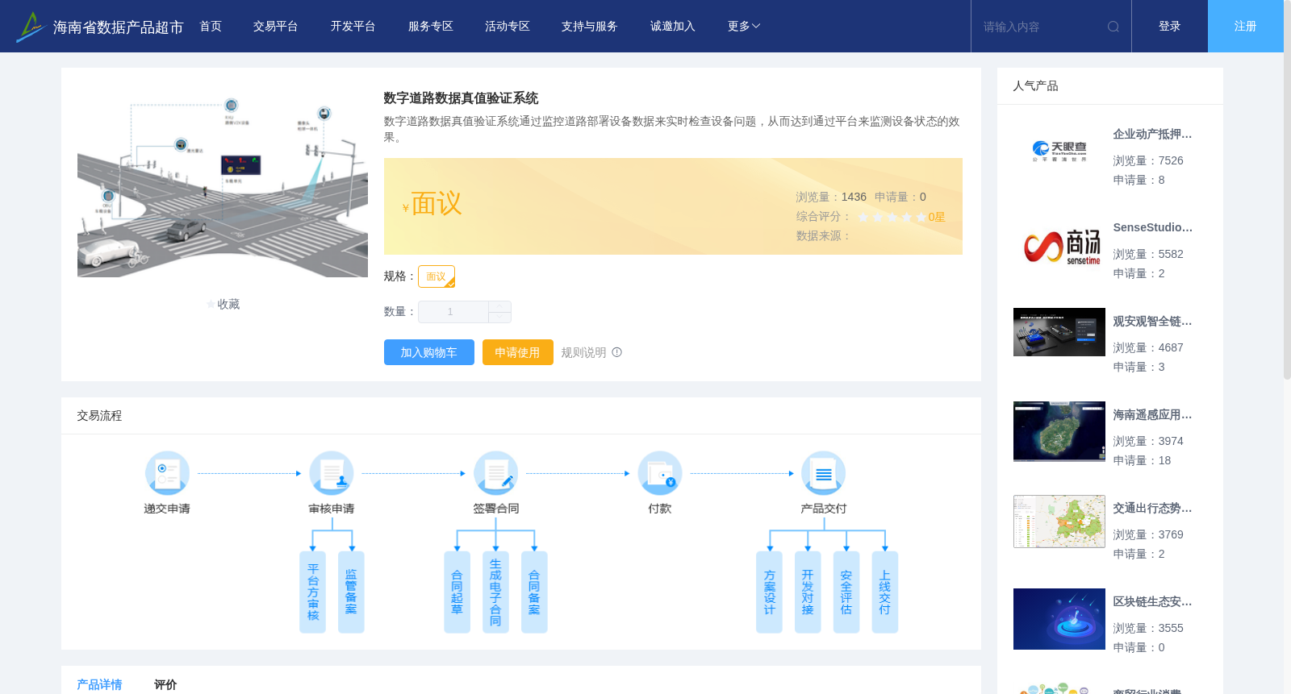Screen dimensions: 1291x694
Task: Open the 交易平台 menu
Action: [276, 27]
